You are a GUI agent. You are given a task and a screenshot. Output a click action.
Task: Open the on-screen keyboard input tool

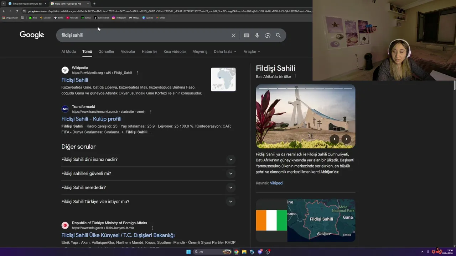247,35
